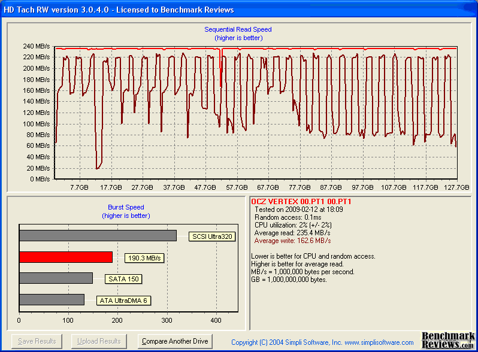Image resolution: width=478 pixels, height=352 pixels.
Task: Click the 0 MB/s axis label
Action: [40, 179]
